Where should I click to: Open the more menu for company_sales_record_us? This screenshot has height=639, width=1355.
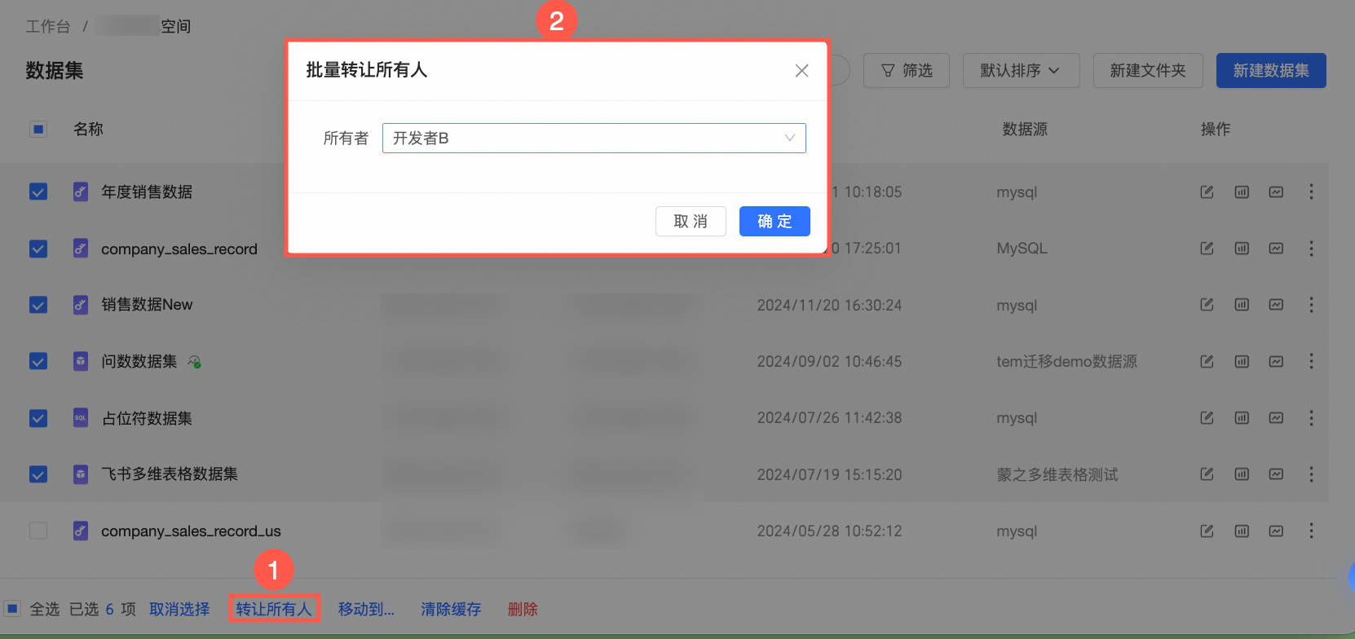[x=1311, y=531]
